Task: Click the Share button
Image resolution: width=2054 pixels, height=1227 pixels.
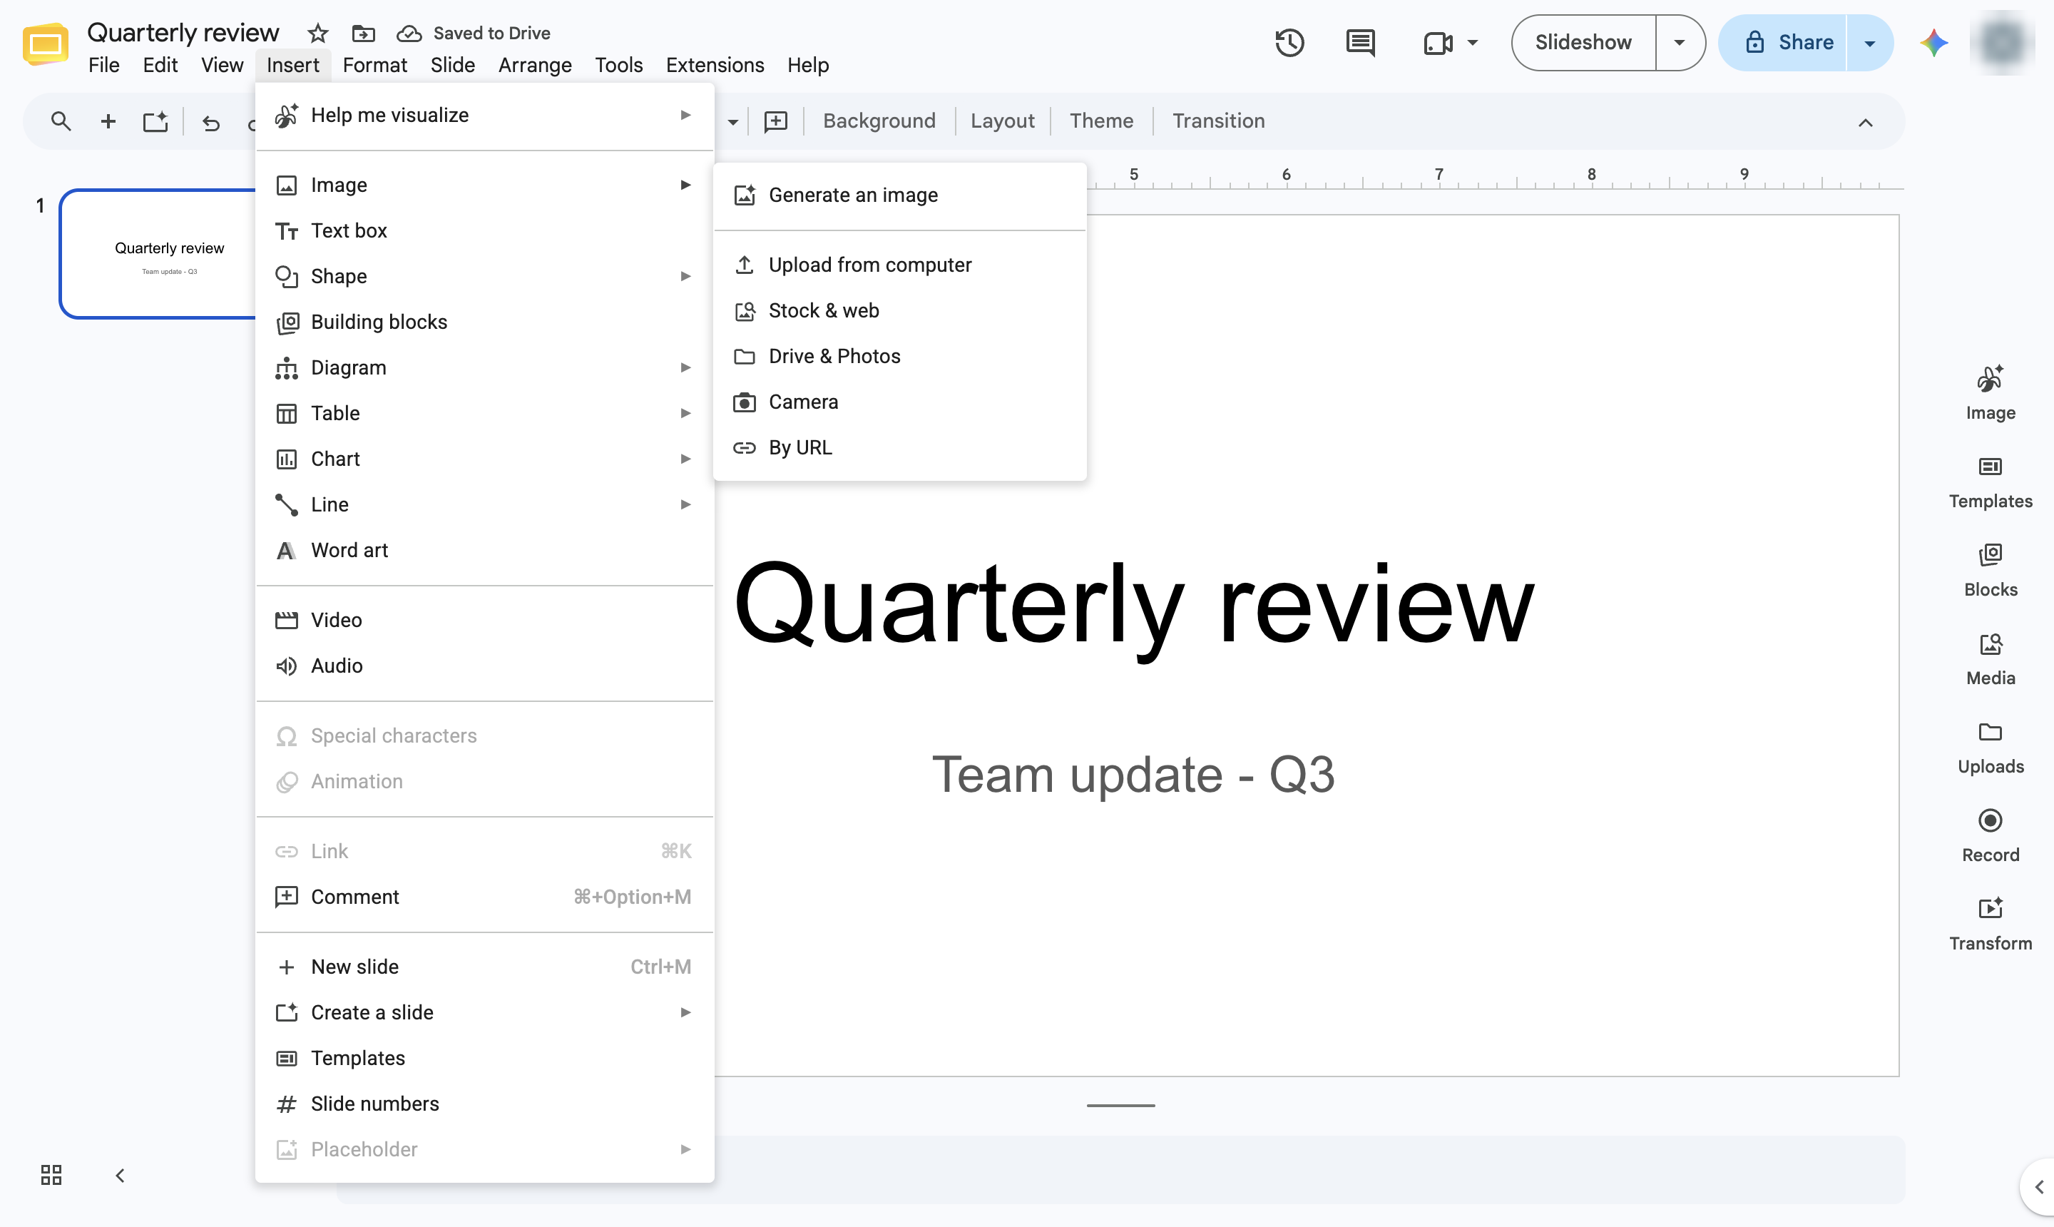Action: coord(1783,42)
